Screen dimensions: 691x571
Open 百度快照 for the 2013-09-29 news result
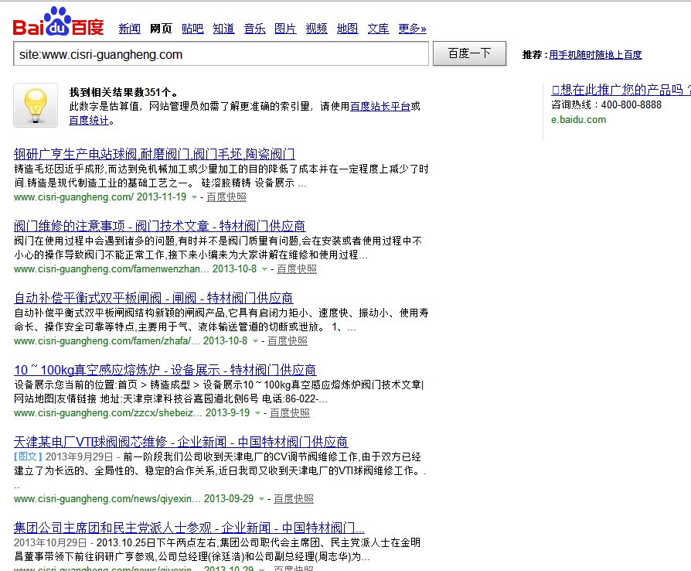pos(294,498)
